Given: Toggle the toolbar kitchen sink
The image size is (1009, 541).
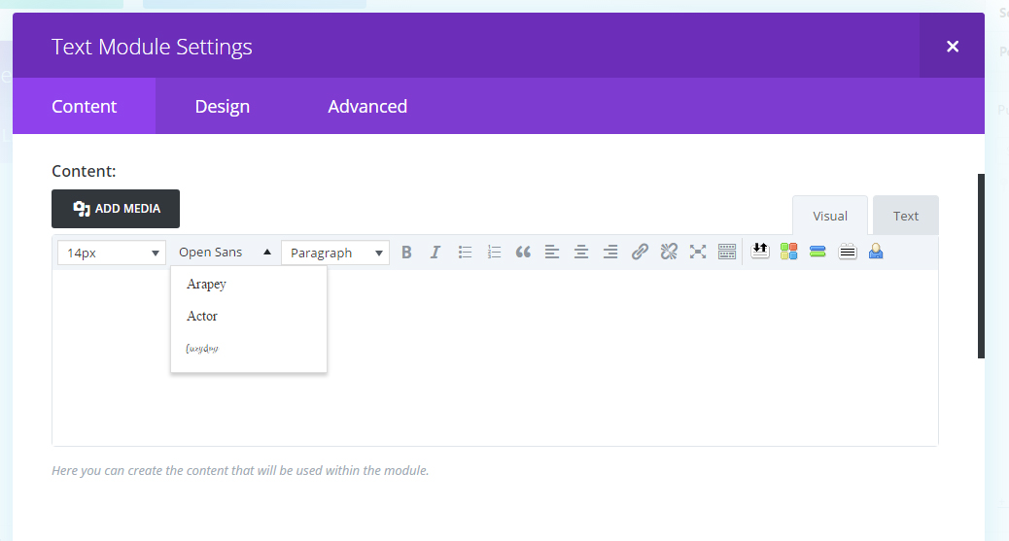Looking at the screenshot, I should click(x=727, y=253).
